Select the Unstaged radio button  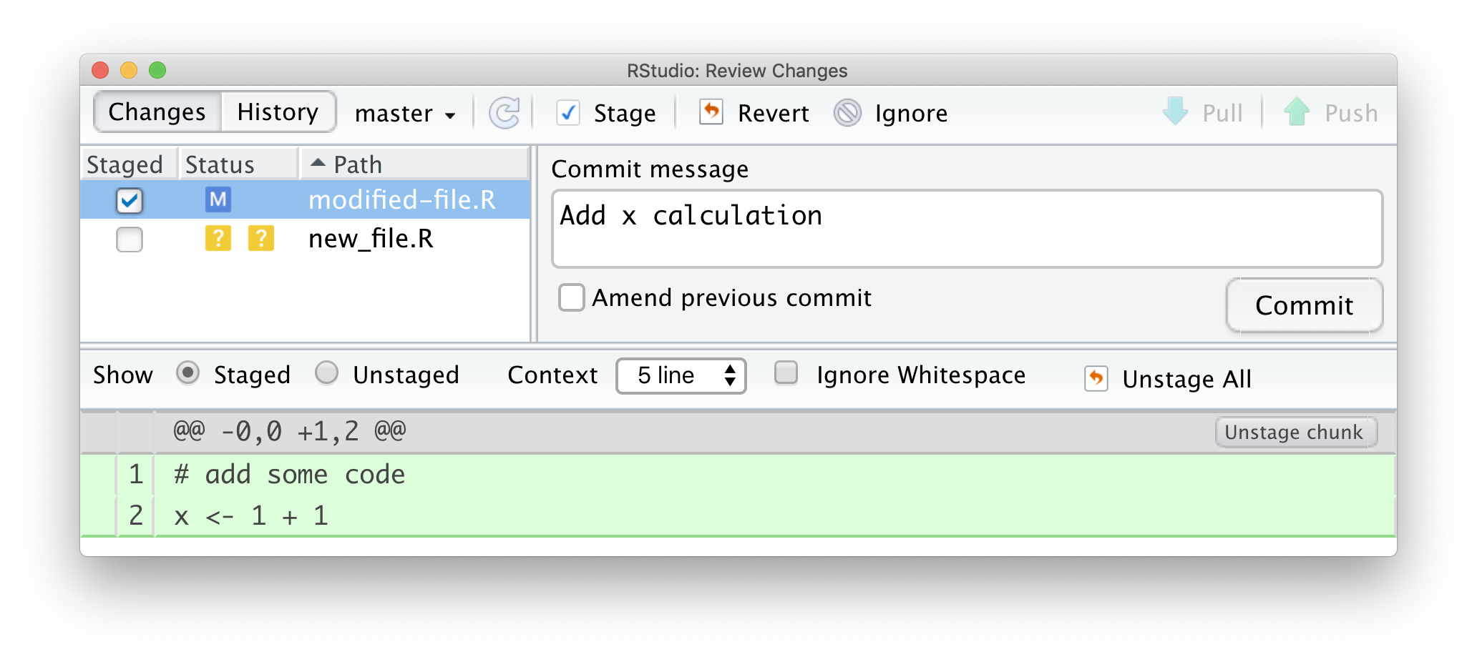(327, 373)
